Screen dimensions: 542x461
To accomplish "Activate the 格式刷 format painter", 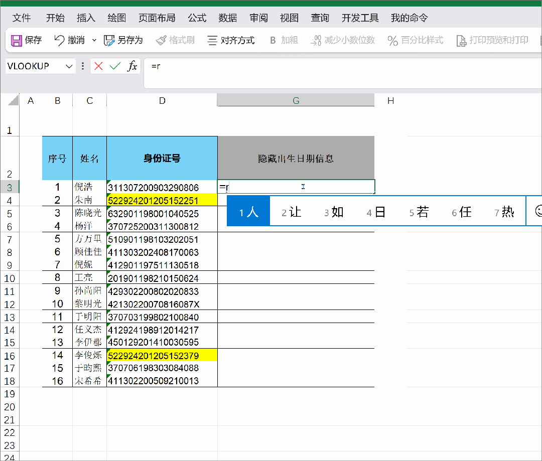I will tap(175, 40).
